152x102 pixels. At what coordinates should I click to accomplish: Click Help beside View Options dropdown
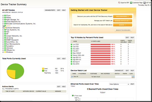point(132,84)
